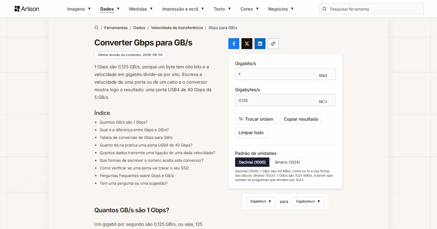Screen dimensions: 437x229
Task: Click the 'Converter Gbps para GB/s' heading
Action: pos(143,43)
